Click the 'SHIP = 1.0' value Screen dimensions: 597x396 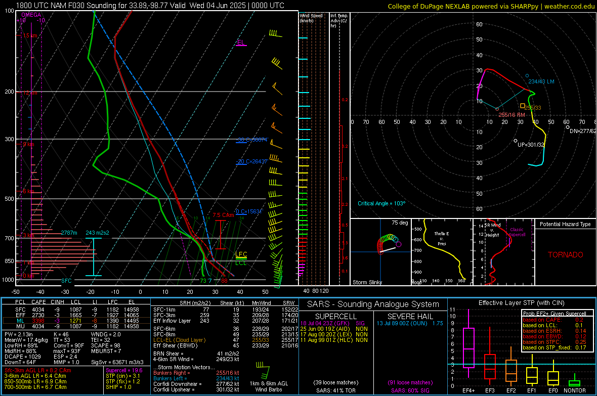point(118,387)
